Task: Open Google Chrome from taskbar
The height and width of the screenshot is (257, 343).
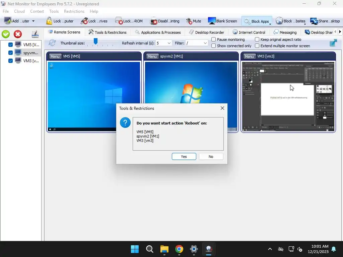Action: coord(179,249)
